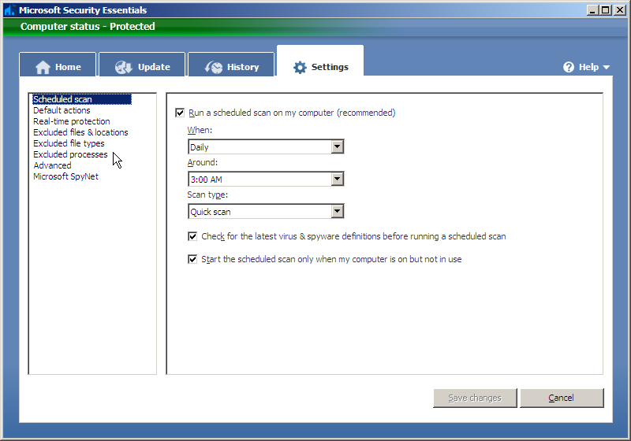Select Default actions in settings list
Viewport: 631px width, 441px height.
click(x=62, y=110)
